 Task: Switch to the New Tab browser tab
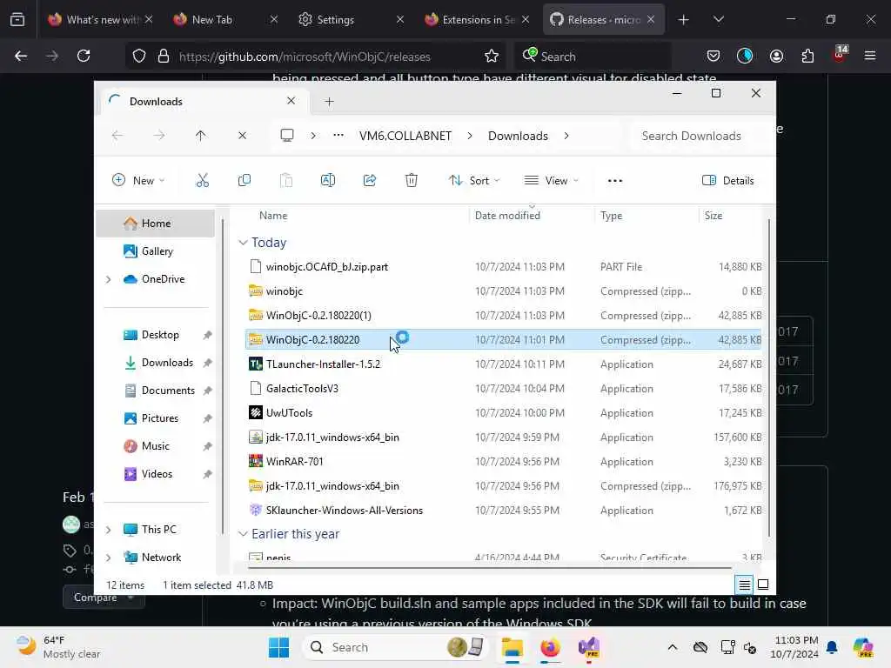pos(225,19)
